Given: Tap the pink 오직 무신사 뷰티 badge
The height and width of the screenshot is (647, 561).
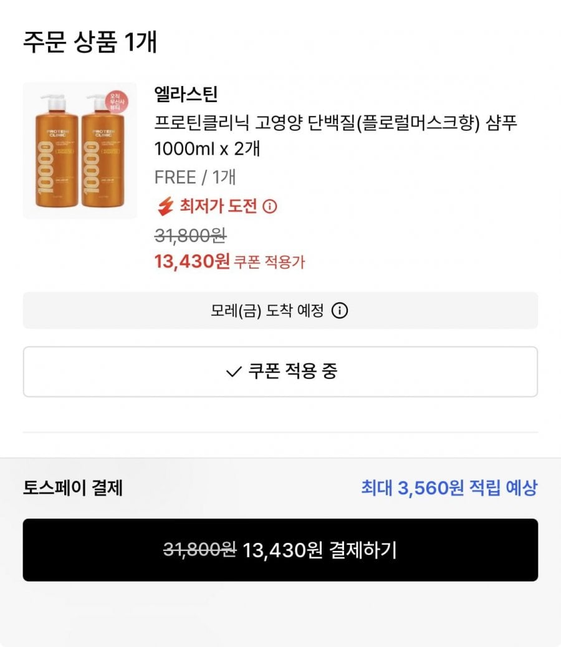Looking at the screenshot, I should [116, 102].
